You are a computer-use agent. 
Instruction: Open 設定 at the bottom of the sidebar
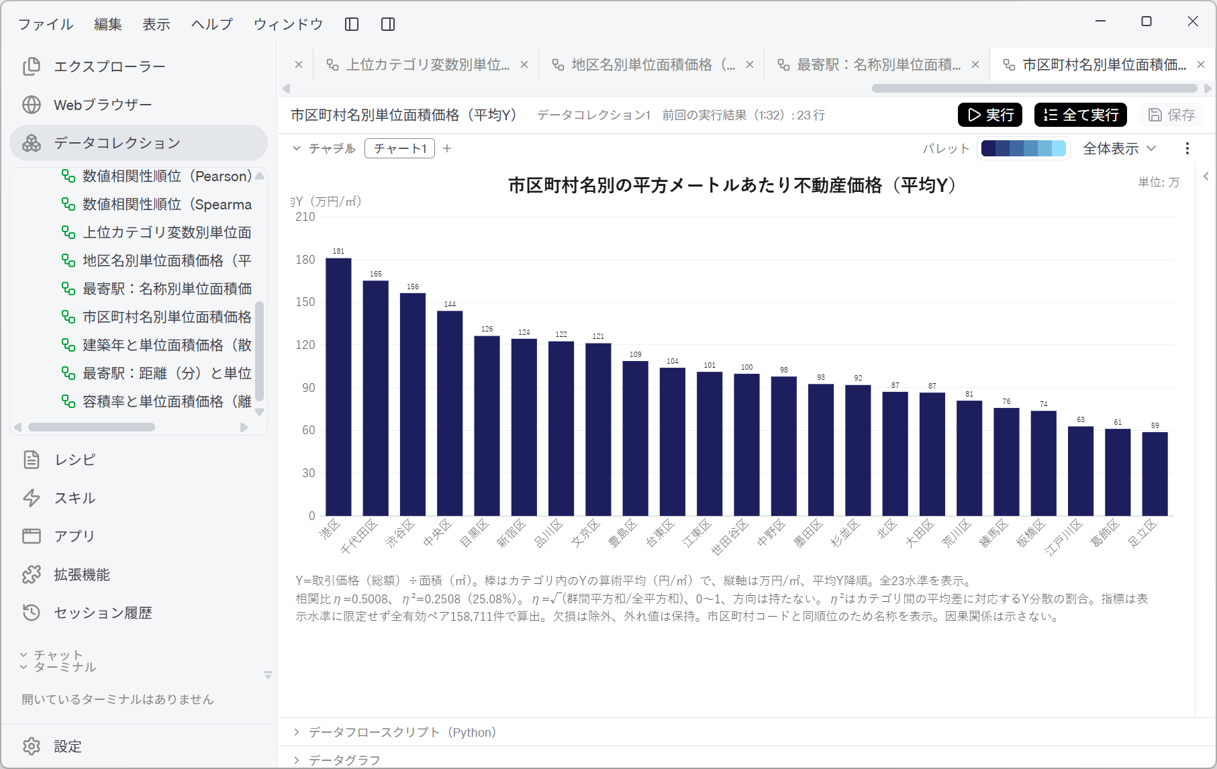point(138,746)
